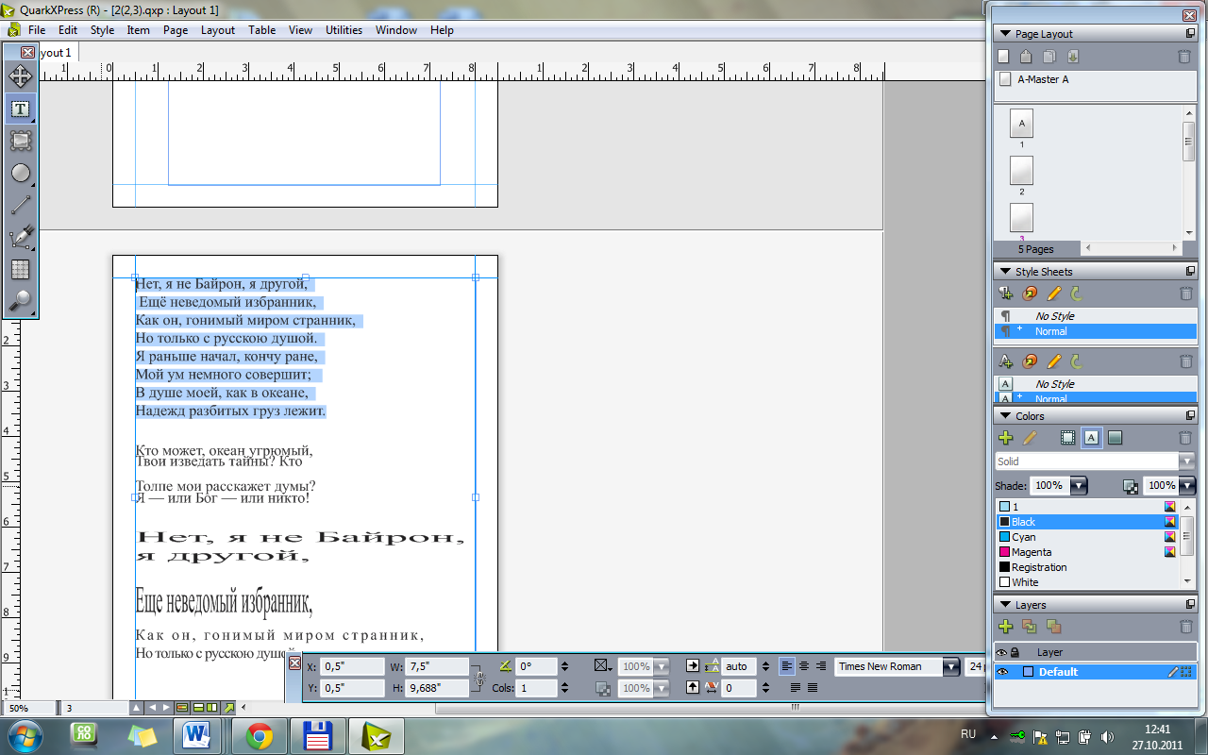The width and height of the screenshot is (1208, 755).
Task: Select the Zoom magnifier tool
Action: 20,301
